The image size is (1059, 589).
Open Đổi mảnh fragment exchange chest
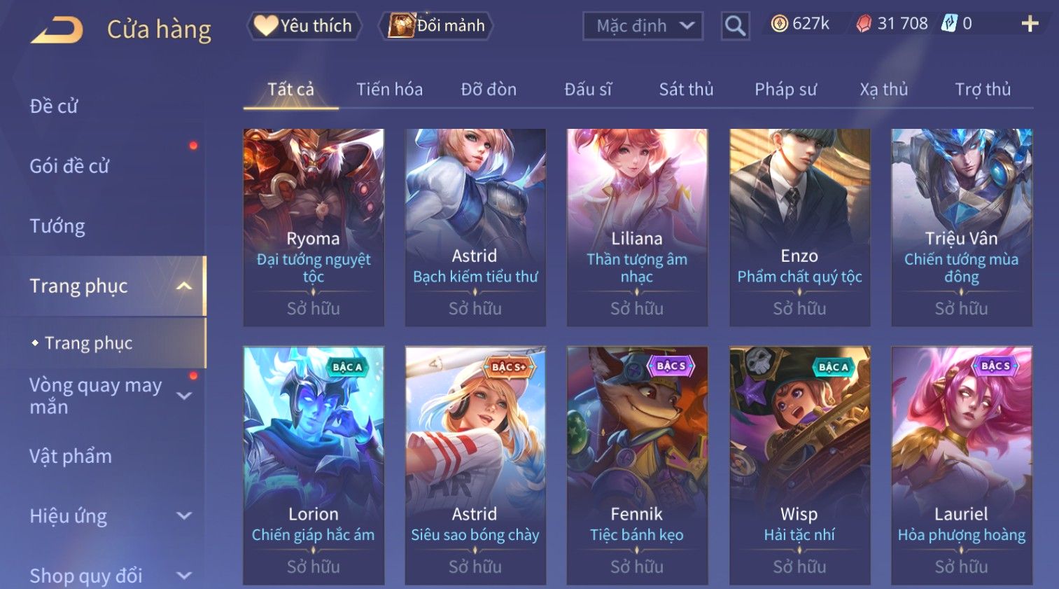pyautogui.click(x=437, y=26)
